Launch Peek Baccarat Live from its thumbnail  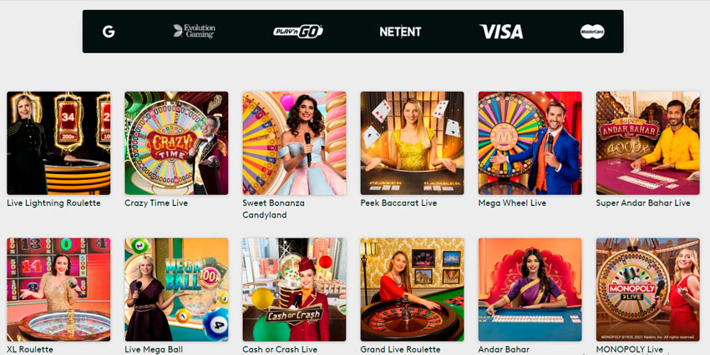coord(412,143)
